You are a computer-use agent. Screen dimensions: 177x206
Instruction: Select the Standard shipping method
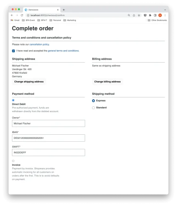[x=93, y=108]
